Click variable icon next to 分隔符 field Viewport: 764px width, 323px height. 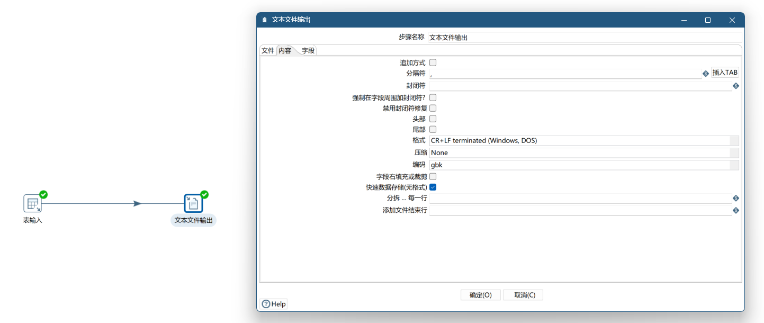click(x=705, y=74)
